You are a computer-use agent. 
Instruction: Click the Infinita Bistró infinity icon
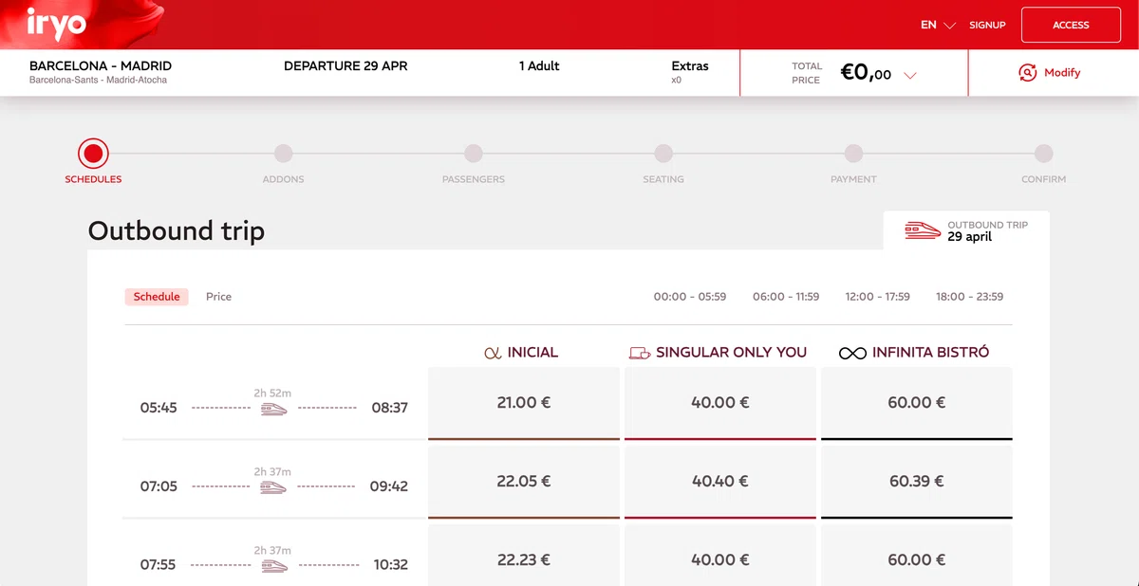click(852, 353)
